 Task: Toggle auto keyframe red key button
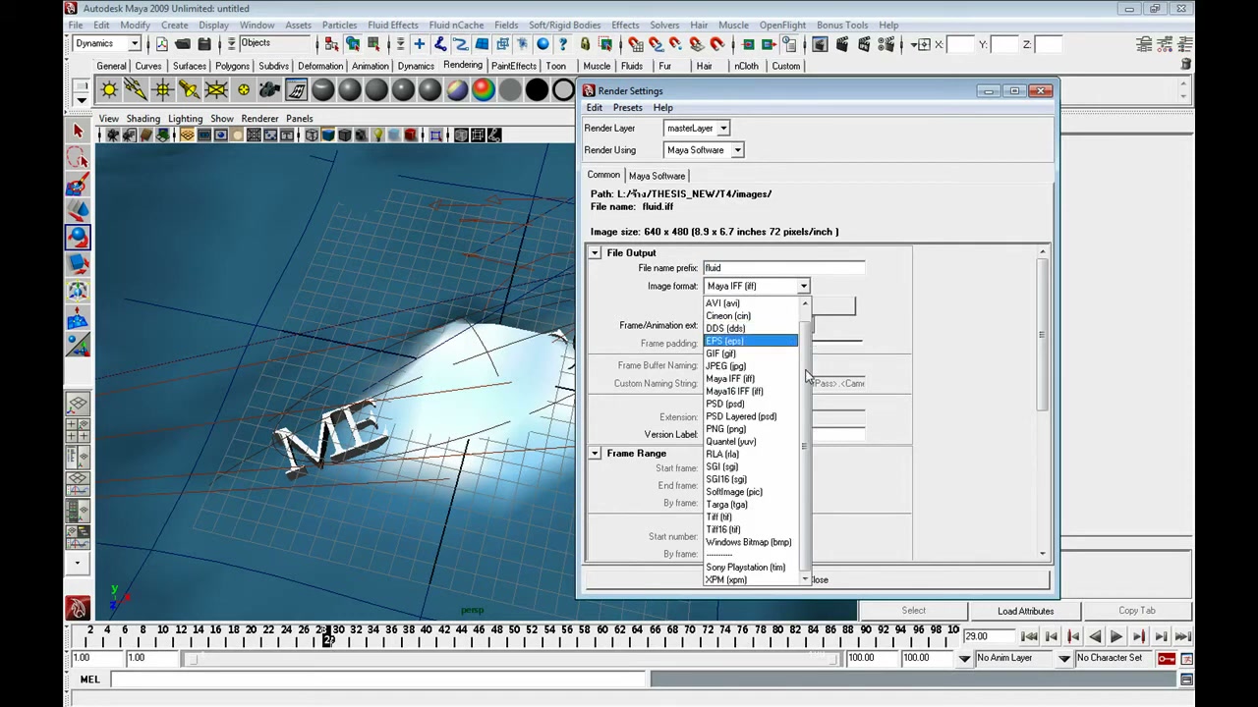1166,658
